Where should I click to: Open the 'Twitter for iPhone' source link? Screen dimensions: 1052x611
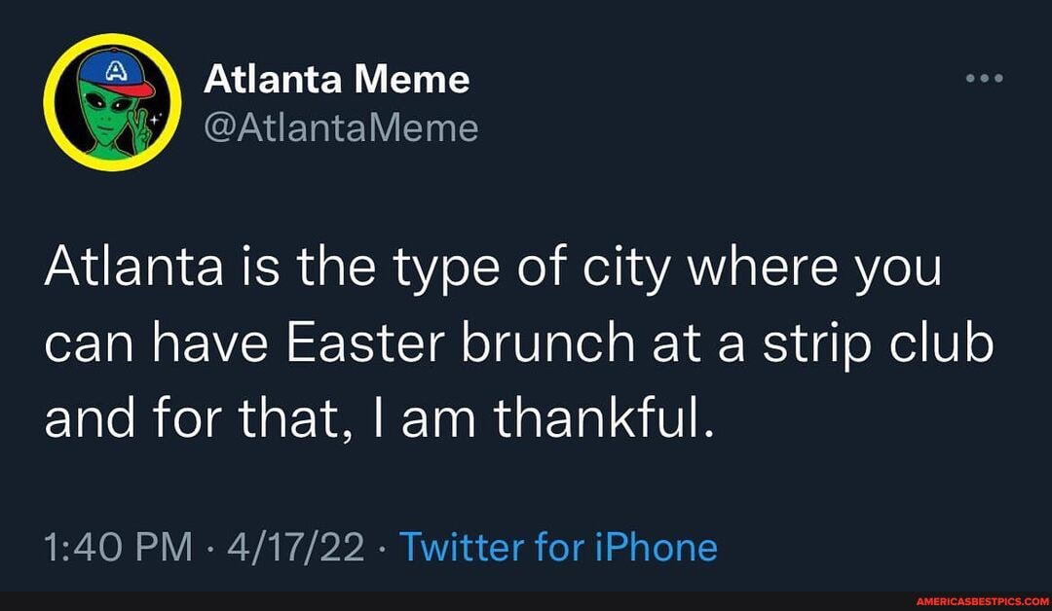[559, 547]
